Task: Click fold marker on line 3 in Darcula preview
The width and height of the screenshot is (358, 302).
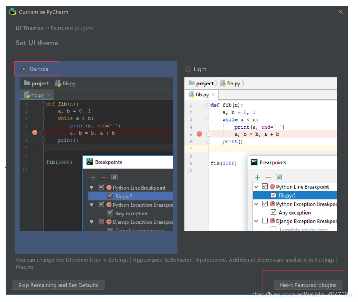Action: click(x=43, y=119)
